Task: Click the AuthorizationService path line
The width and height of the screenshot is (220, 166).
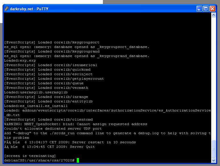Action: (107, 110)
